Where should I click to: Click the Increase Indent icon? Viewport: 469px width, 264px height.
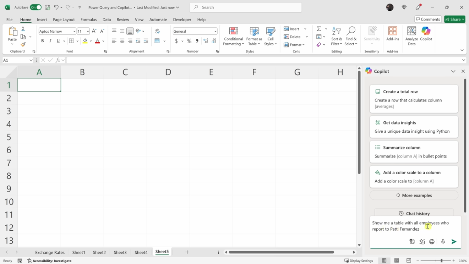click(x=146, y=41)
